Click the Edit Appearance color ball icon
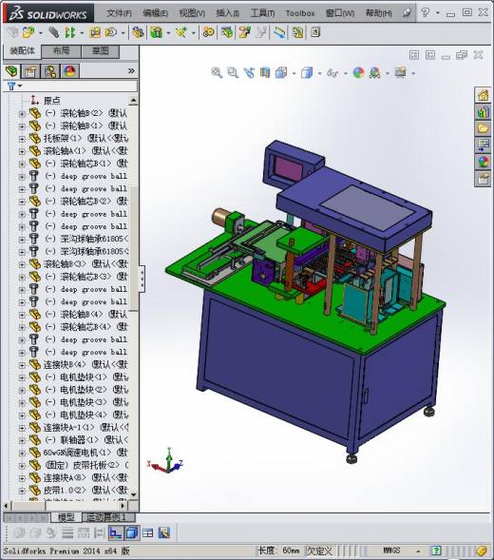The image size is (494, 560). [x=358, y=73]
